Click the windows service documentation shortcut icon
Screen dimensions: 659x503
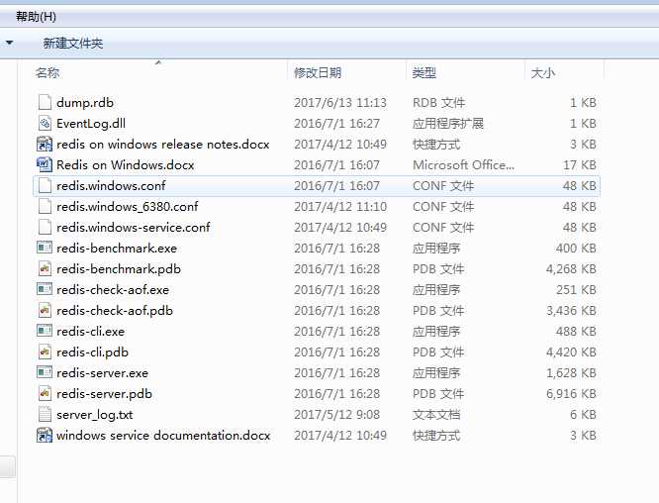click(45, 436)
